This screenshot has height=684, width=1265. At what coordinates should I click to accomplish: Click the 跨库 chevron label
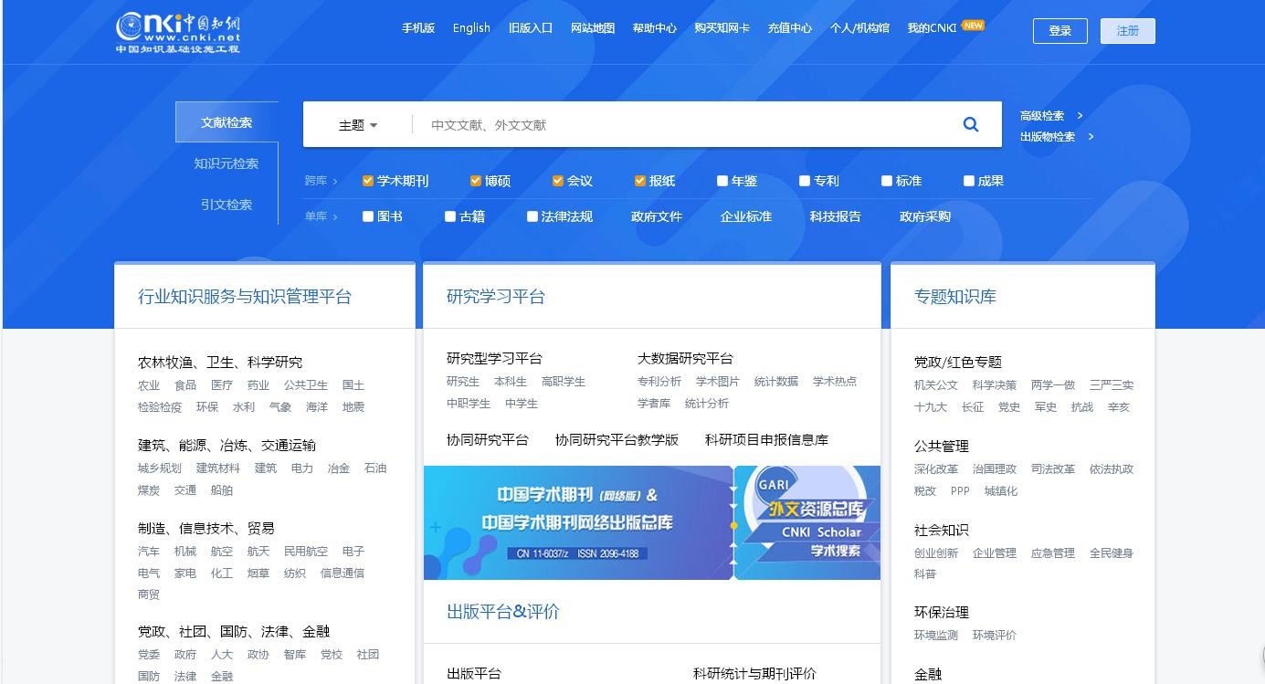(321, 181)
